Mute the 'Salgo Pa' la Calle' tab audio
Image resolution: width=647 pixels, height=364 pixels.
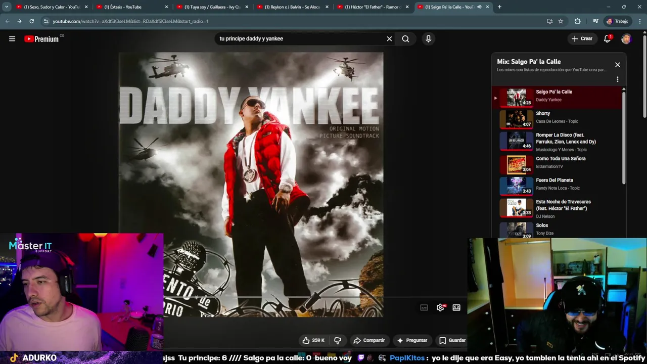click(479, 7)
